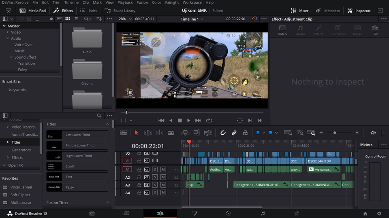
Task: Lock video track V1
Action: (x=139, y=161)
